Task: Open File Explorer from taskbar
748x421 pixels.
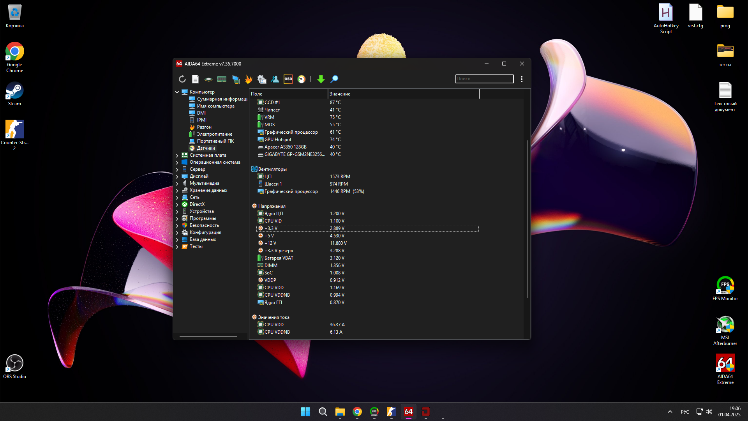Action: [x=340, y=412]
